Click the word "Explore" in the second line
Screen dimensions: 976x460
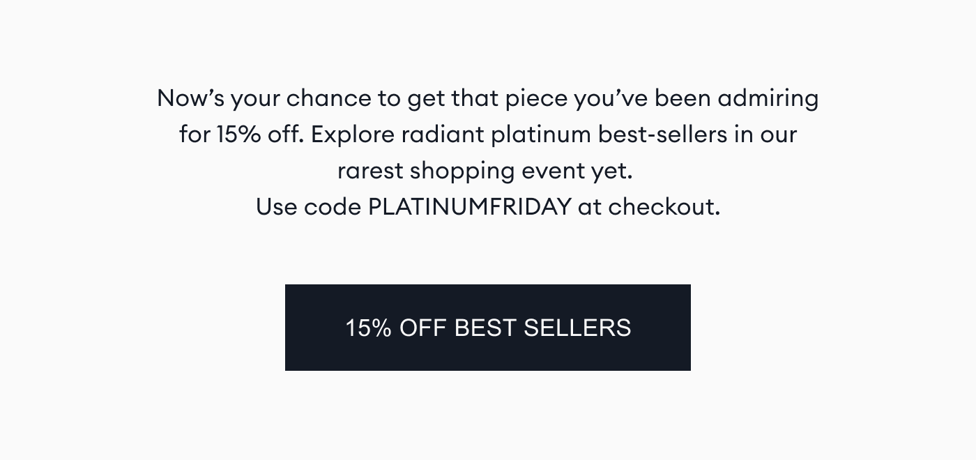[x=353, y=135]
